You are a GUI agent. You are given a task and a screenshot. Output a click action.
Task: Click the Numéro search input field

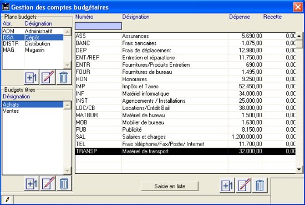(98, 26)
